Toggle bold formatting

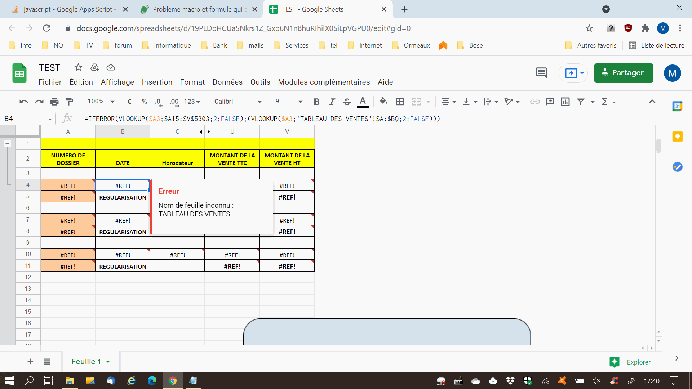click(x=316, y=102)
